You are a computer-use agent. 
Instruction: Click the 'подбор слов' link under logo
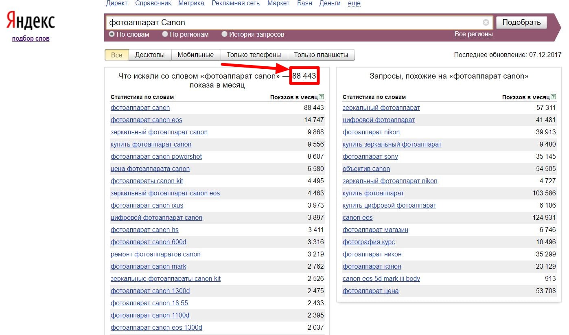31,39
